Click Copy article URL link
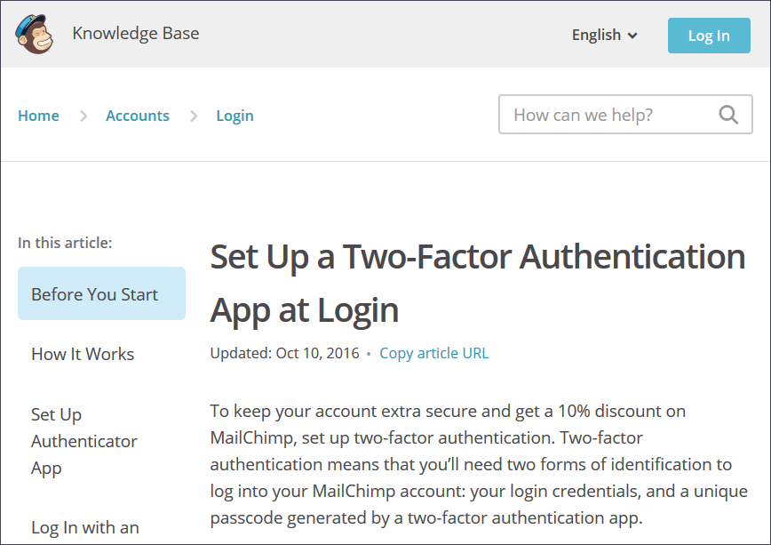 [x=433, y=354]
